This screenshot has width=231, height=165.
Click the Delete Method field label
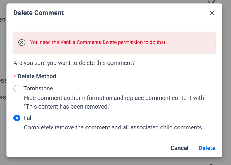coord(37,76)
